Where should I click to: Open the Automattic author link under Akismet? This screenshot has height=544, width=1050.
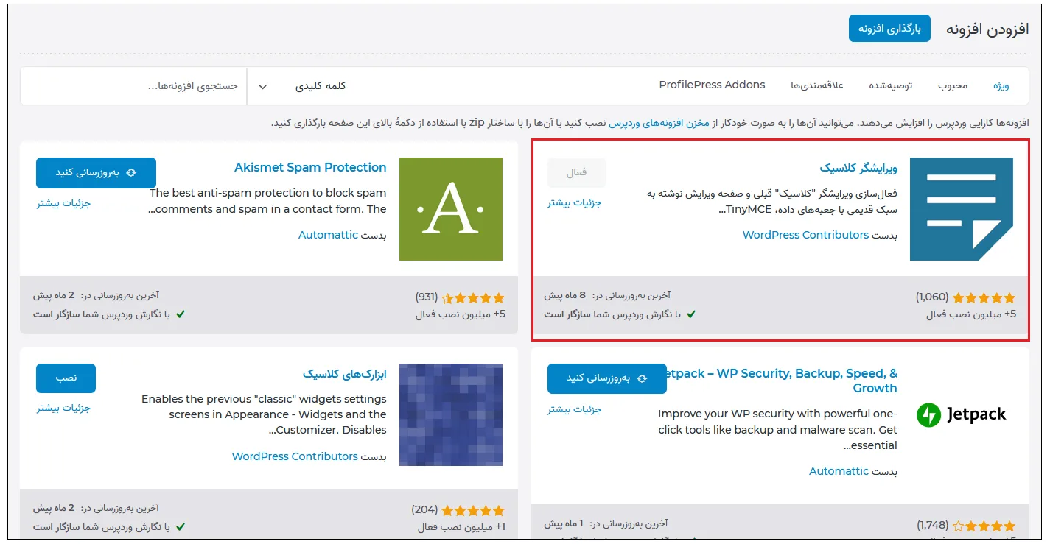click(x=328, y=235)
